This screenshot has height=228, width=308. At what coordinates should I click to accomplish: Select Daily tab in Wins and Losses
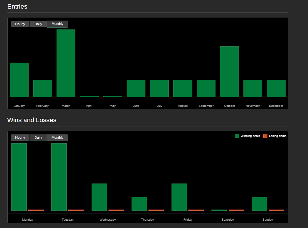click(38, 138)
